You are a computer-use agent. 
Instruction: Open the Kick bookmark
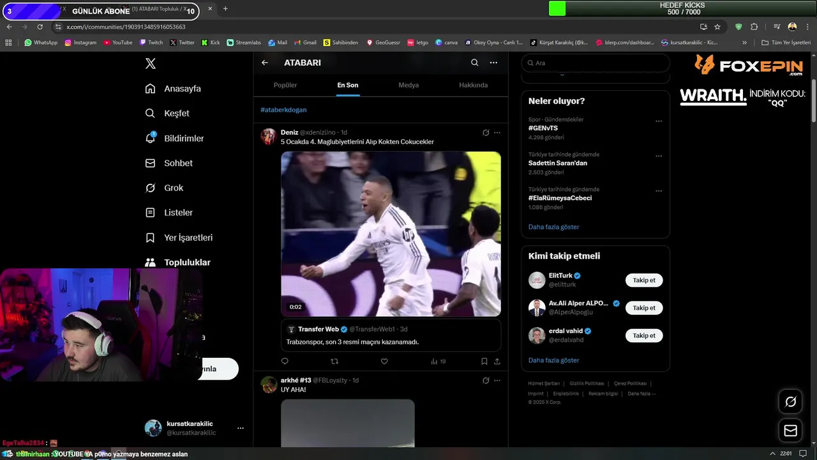[210, 43]
